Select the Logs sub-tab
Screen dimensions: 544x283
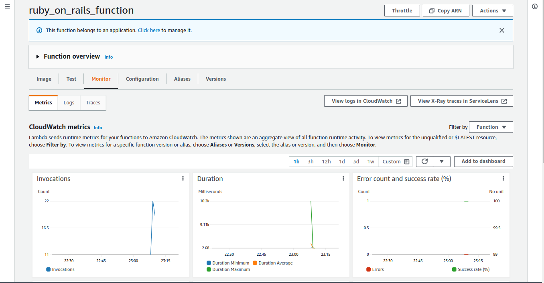point(69,103)
